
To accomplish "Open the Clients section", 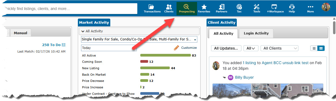I will click(169, 9).
